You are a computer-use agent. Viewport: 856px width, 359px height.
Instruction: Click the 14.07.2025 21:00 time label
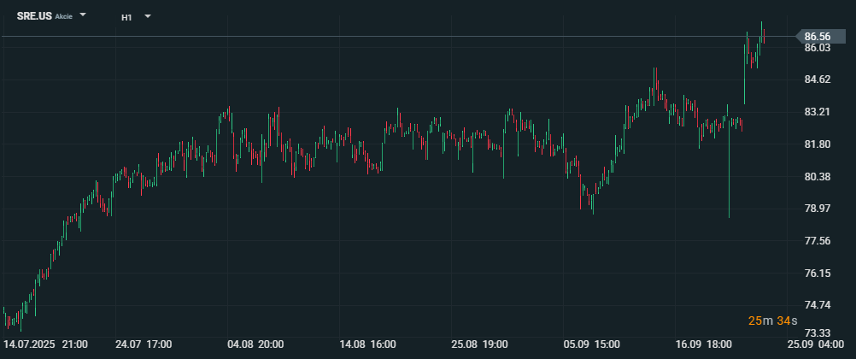pos(45,344)
